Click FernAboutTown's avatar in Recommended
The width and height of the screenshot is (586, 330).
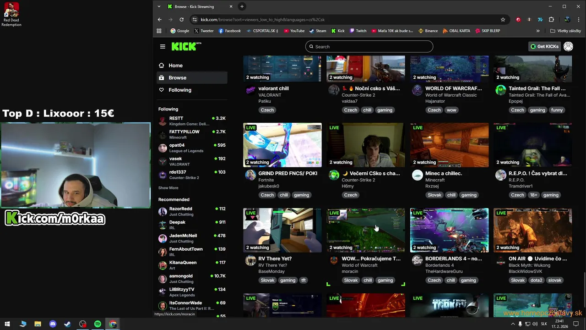click(x=163, y=252)
